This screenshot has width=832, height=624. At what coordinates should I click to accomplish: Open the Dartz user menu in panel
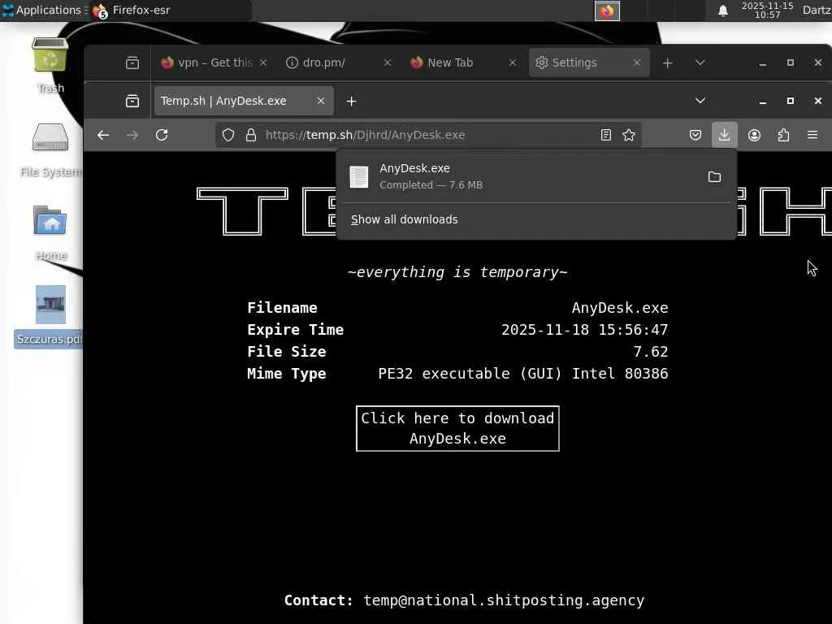tap(817, 10)
